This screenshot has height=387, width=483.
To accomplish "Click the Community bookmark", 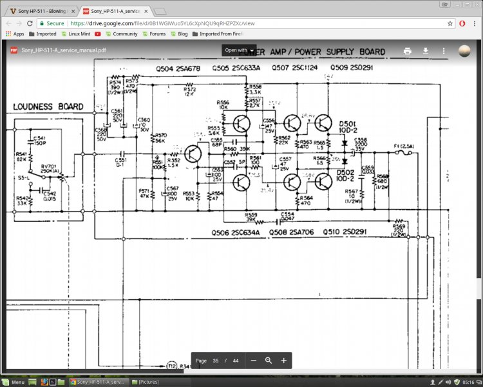I will (122, 34).
